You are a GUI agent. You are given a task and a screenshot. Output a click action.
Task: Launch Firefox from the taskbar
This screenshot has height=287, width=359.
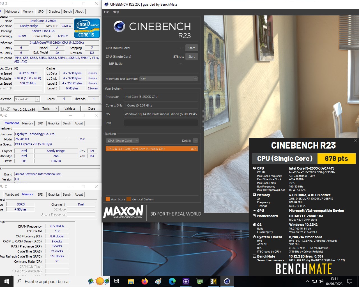144,281
